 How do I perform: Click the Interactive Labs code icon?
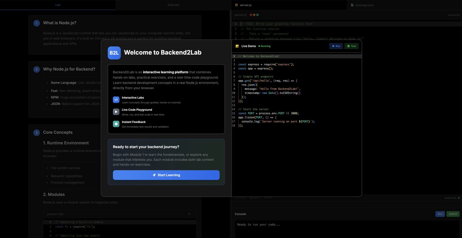coord(116,100)
